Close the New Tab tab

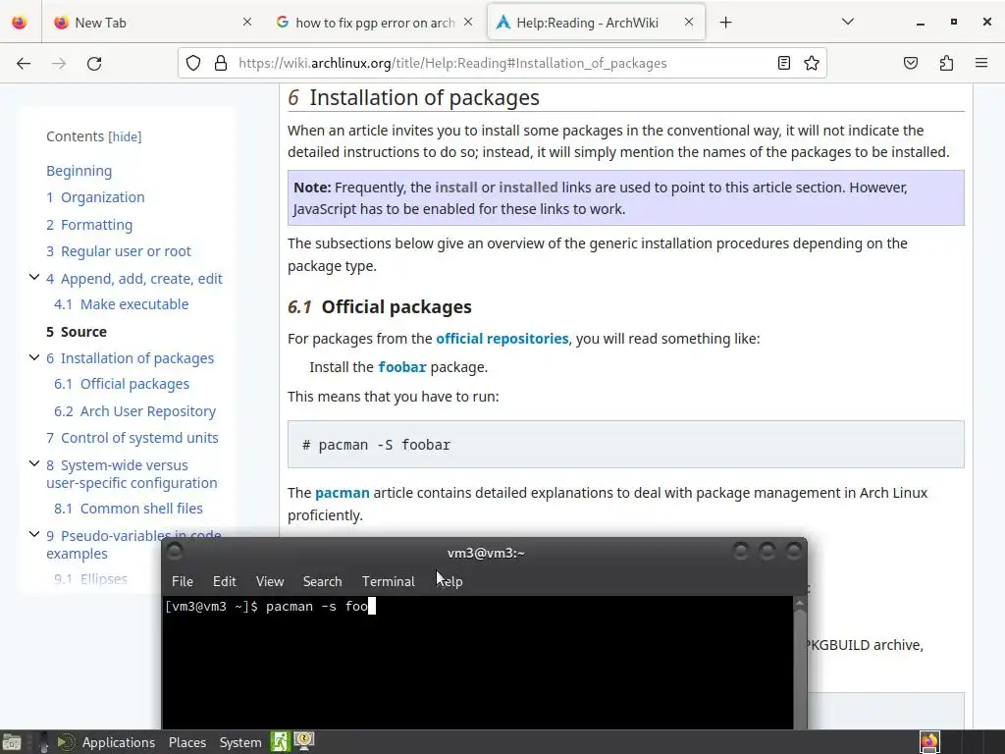[x=247, y=22]
